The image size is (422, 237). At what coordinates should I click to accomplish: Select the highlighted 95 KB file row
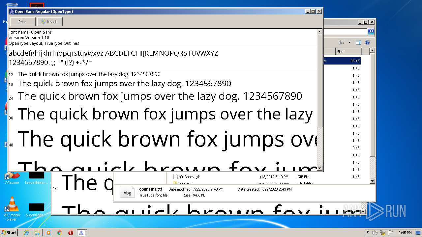coord(342,61)
